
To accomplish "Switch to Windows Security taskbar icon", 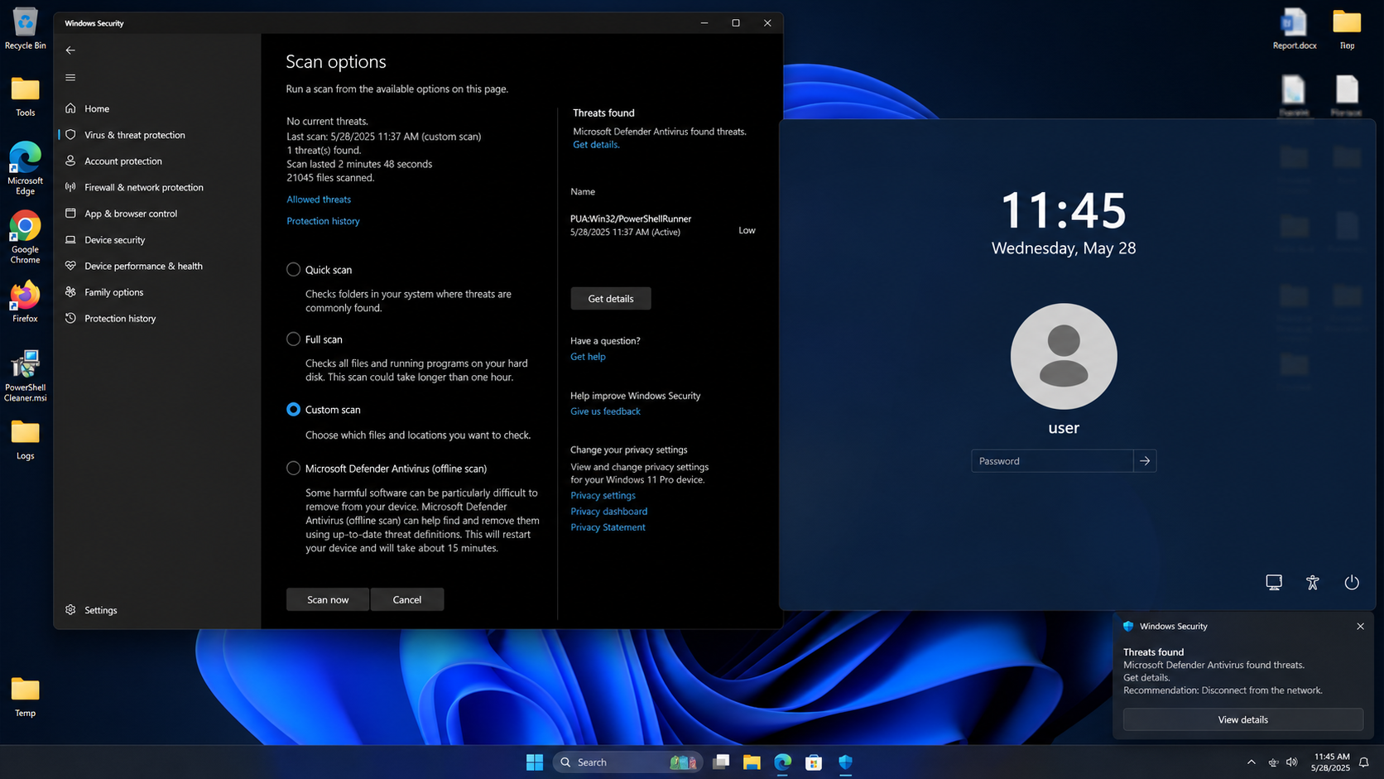I will click(845, 762).
